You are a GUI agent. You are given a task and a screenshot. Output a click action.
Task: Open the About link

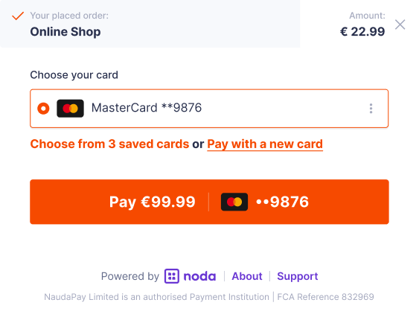click(247, 276)
